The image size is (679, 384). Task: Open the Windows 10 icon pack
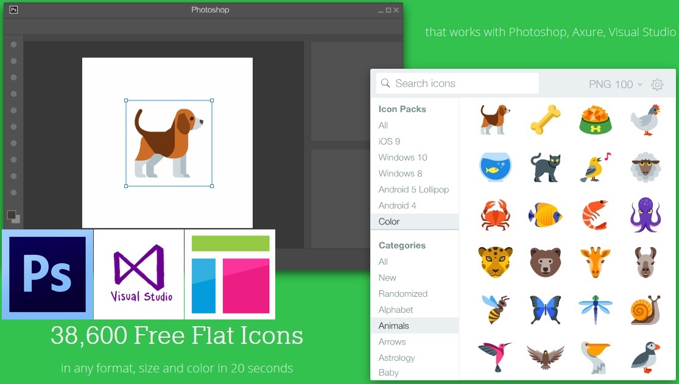click(x=403, y=157)
